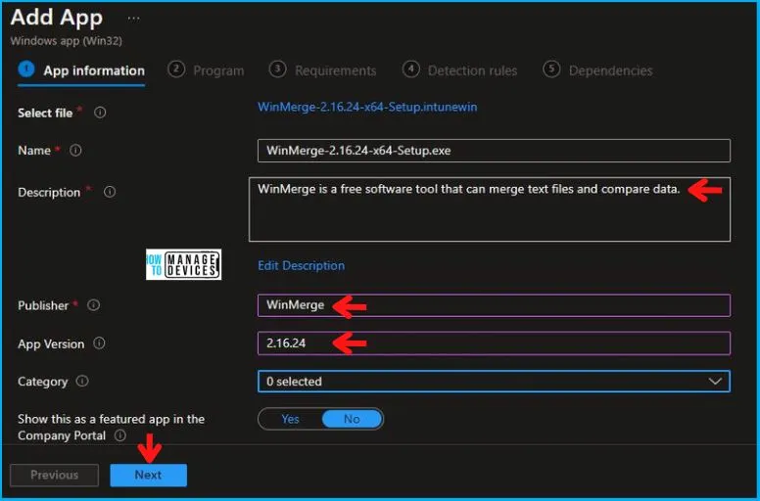Click the step 1 circle icon

pyautogui.click(x=26, y=69)
